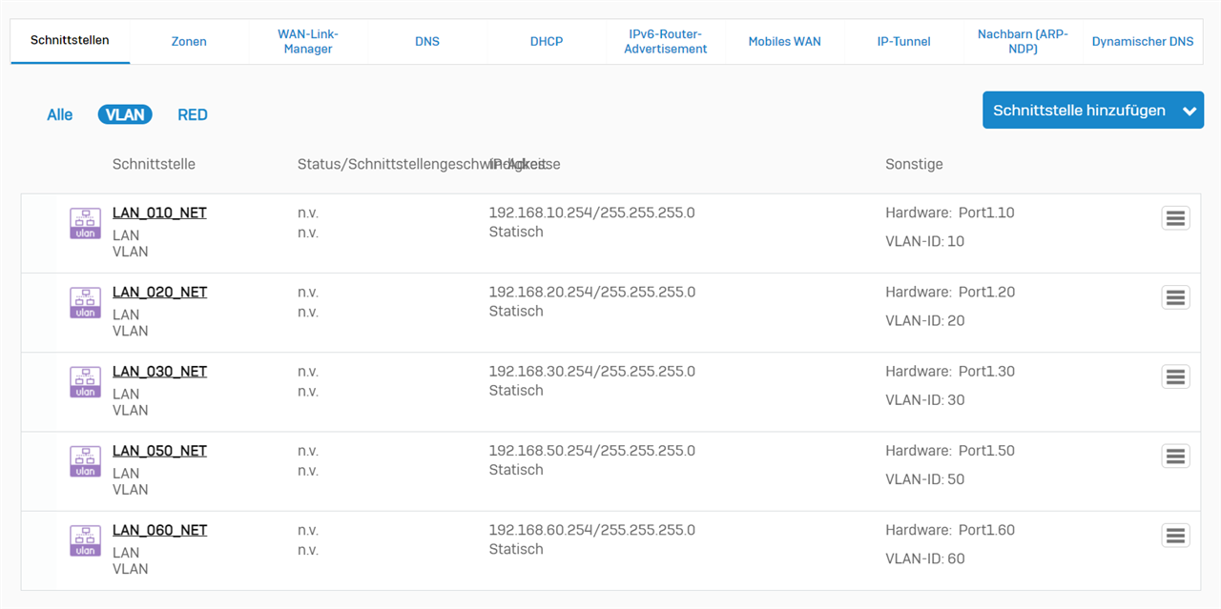Screen dimensions: 1221x609
Task: Open the WAN-Link-Manager tab
Action: (308, 41)
